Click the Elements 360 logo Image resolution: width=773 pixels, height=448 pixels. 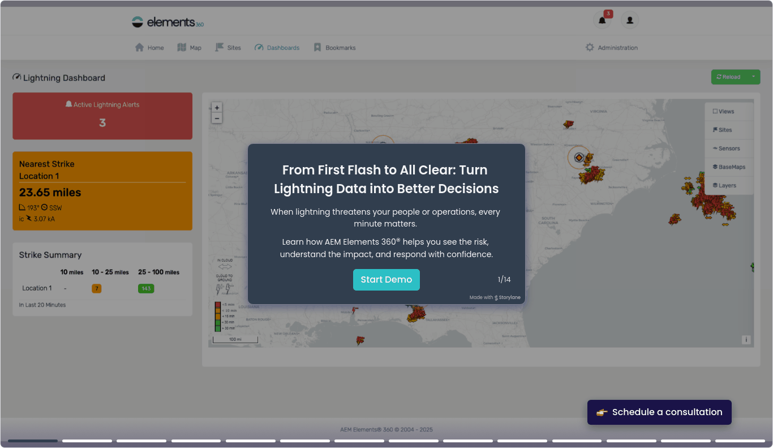pyautogui.click(x=168, y=22)
